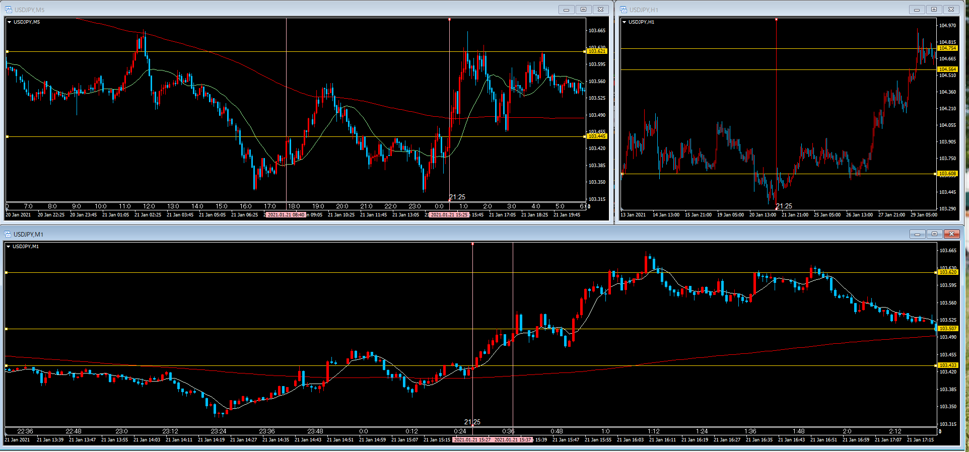
Task: Restore the USDJPY,H1 chart window
Action: (934, 10)
